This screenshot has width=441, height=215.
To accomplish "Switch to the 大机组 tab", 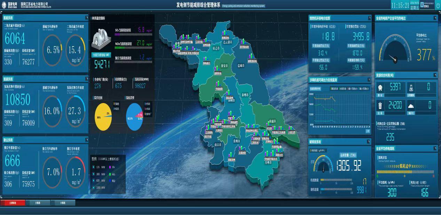I will (x=38, y=203).
